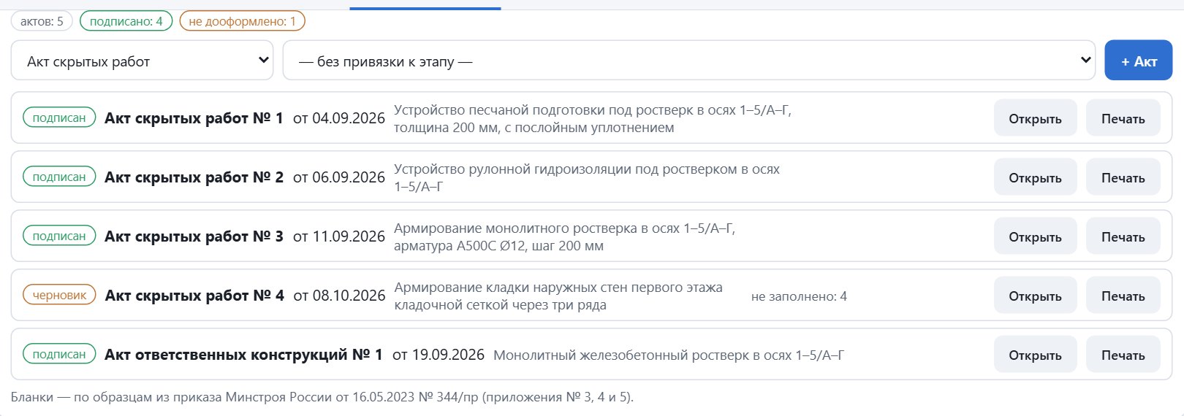The height and width of the screenshot is (416, 1184).
Task: Click the date 'от 19.09.2026'
Action: point(439,355)
